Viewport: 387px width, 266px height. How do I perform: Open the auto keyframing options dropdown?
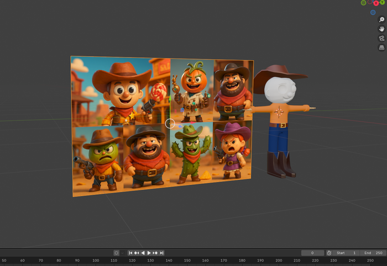tap(123, 253)
